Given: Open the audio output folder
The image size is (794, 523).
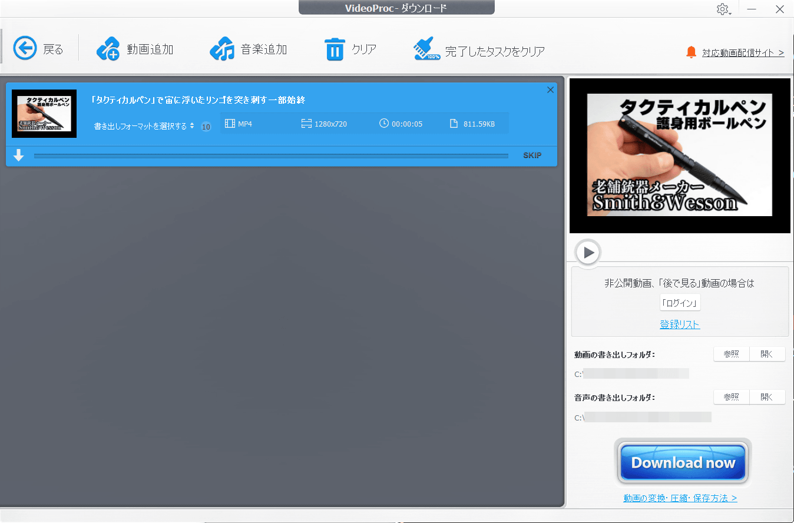Looking at the screenshot, I should pos(767,397).
